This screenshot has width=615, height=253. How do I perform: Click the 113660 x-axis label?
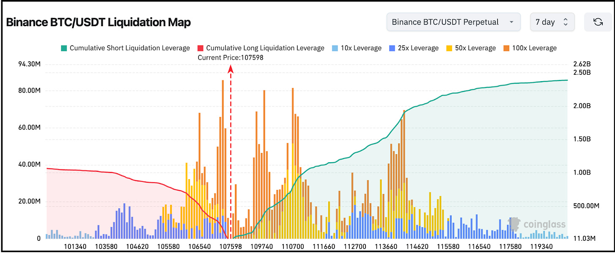point(386,246)
